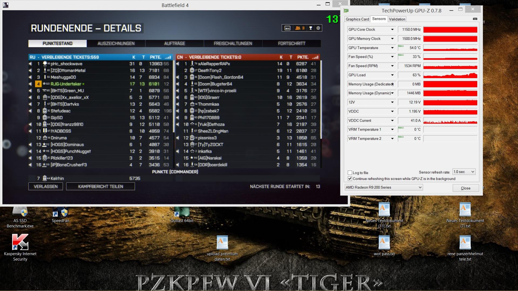518x291 pixels.
Task: Toggle MAX indicator on VRM Temperature 1 reading
Action: click(401, 128)
